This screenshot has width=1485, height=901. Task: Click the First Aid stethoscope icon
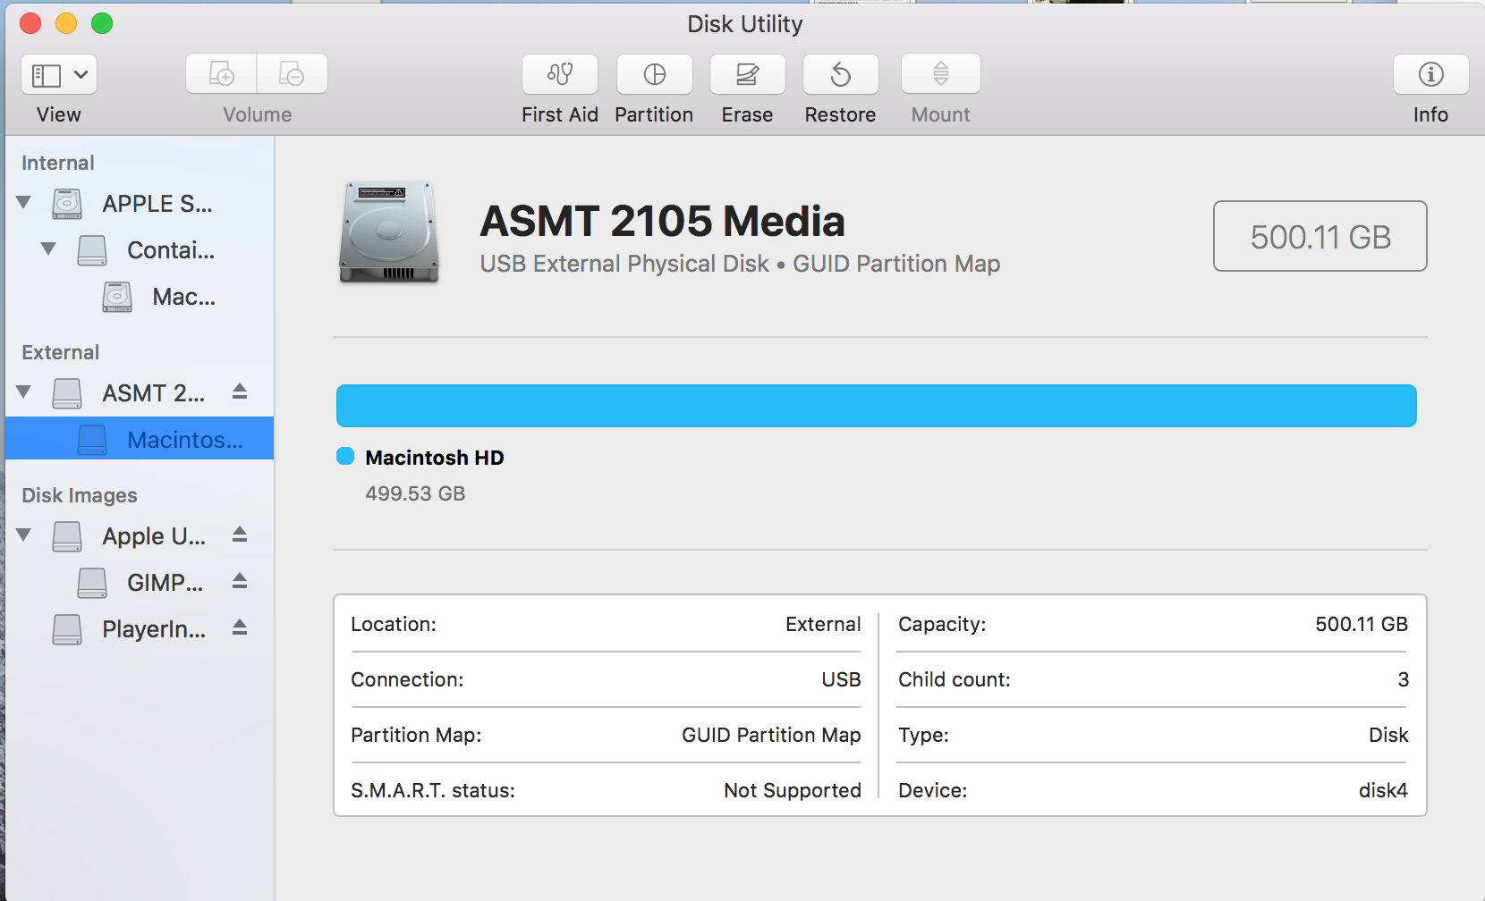pyautogui.click(x=560, y=74)
